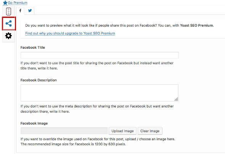This screenshot has width=225, height=154.
Task: Grab the Facebook Description resize handle
Action: click(x=176, y=99)
